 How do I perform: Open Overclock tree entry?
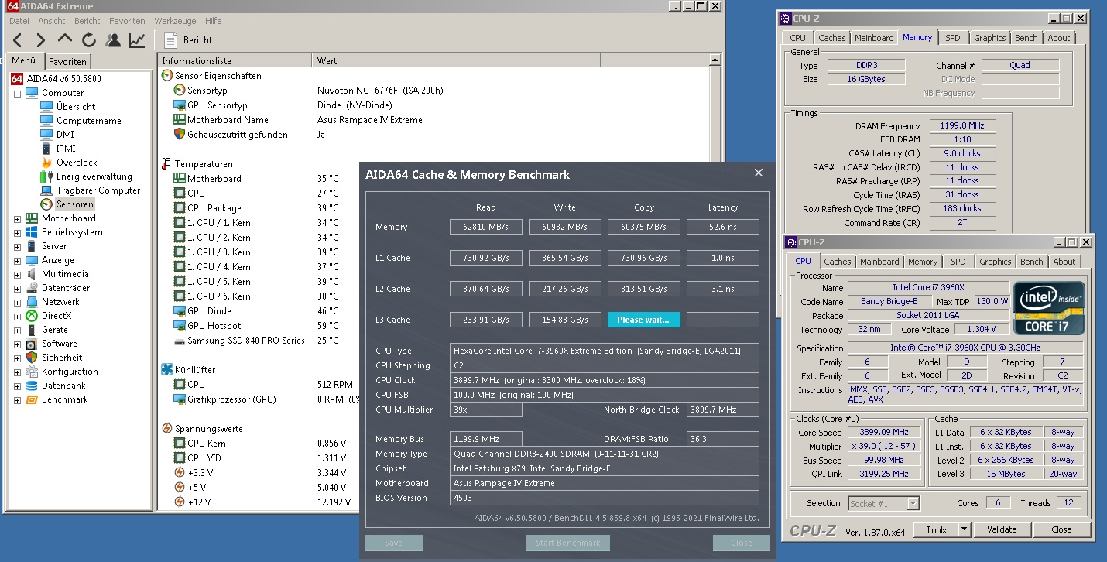click(x=77, y=163)
